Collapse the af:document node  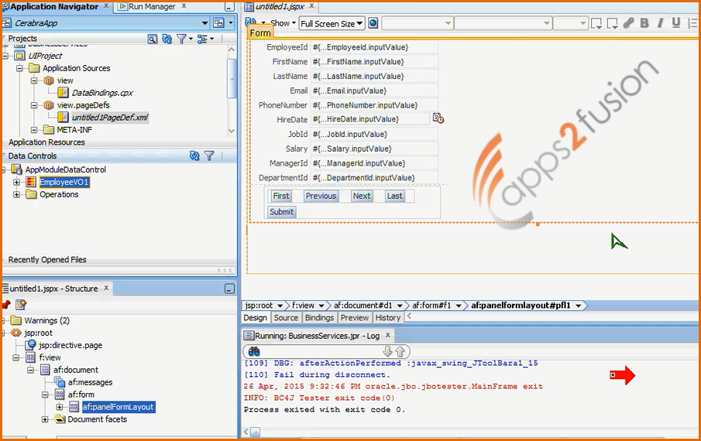(x=30, y=370)
